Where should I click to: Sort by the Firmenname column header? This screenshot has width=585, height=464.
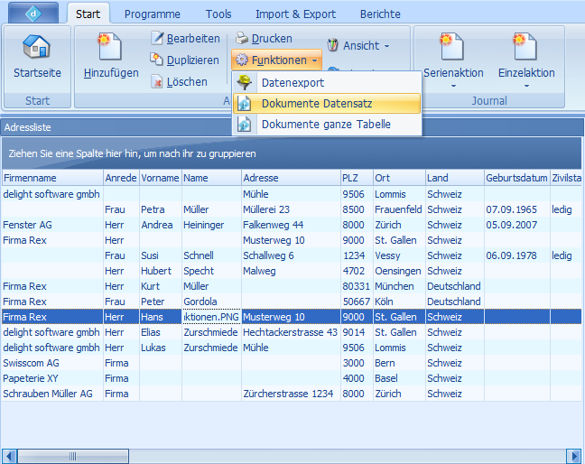pyautogui.click(x=51, y=178)
